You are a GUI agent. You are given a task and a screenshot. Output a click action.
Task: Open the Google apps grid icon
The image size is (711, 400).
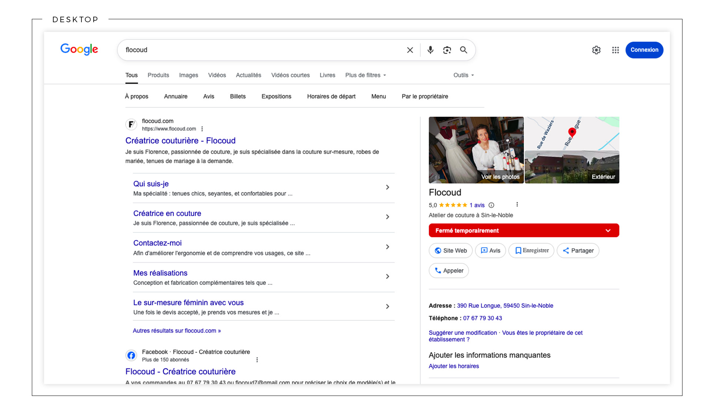point(615,50)
